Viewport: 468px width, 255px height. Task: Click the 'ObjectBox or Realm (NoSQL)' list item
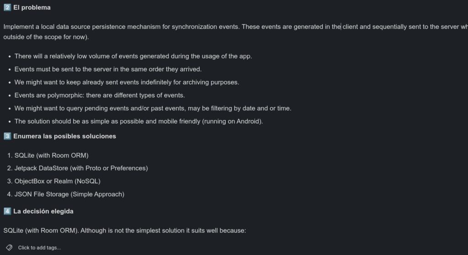[57, 181]
